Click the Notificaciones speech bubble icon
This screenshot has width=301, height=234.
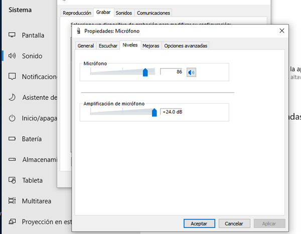pyautogui.click(x=12, y=76)
